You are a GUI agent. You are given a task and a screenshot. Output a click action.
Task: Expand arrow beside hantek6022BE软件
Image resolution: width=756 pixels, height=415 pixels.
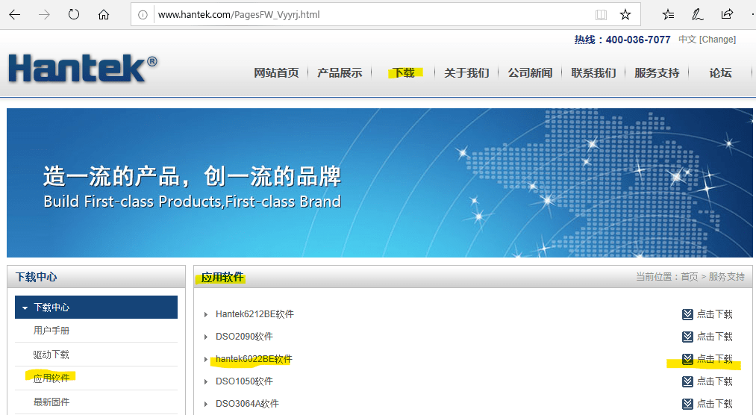pyautogui.click(x=206, y=359)
